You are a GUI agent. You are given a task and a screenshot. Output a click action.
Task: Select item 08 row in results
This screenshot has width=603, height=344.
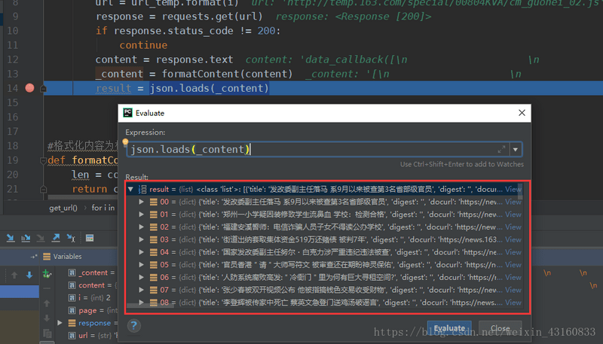pos(324,303)
